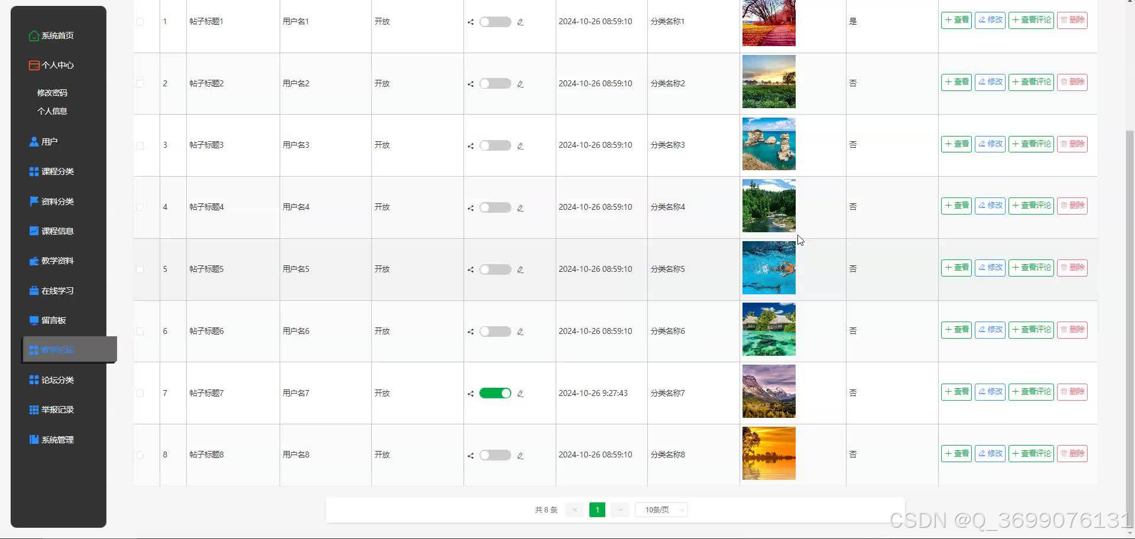
Task: Select page 1 in the pagination
Action: 597,510
